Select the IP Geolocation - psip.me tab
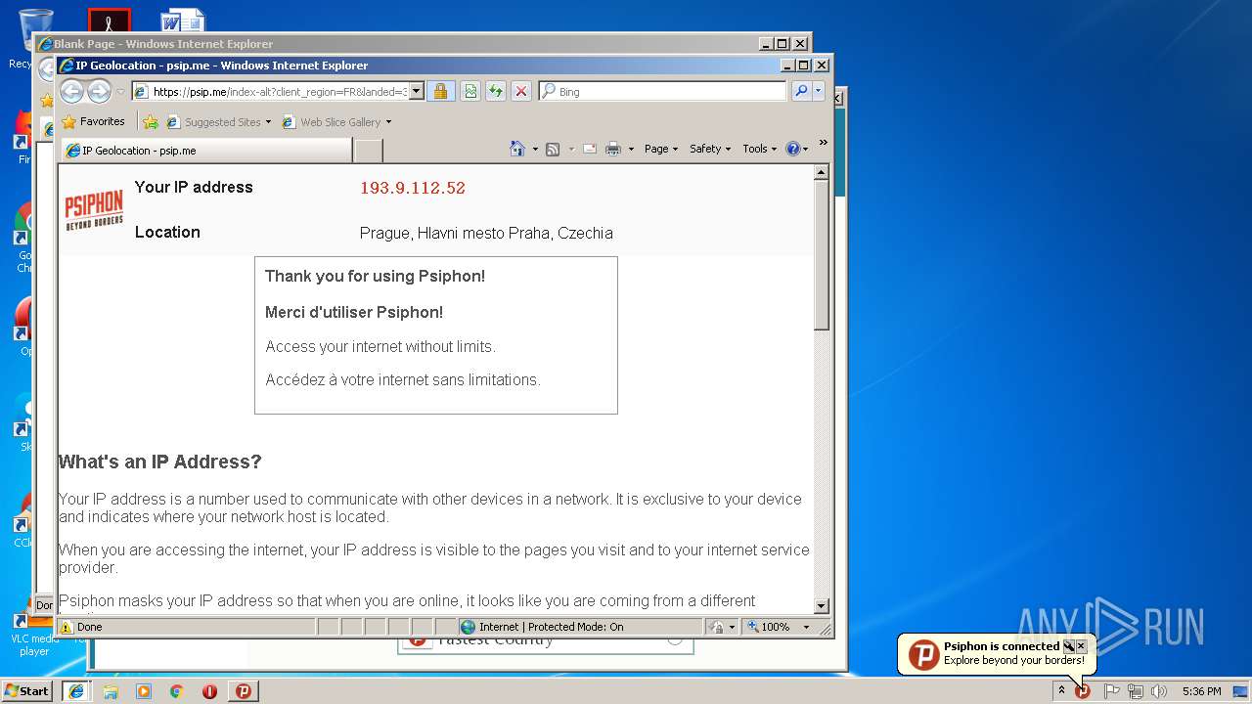The height and width of the screenshot is (704, 1252). tap(205, 151)
